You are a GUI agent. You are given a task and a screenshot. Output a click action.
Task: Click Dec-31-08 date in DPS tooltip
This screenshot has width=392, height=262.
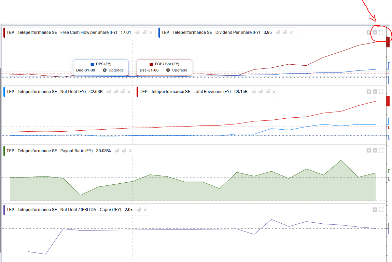pos(85,70)
